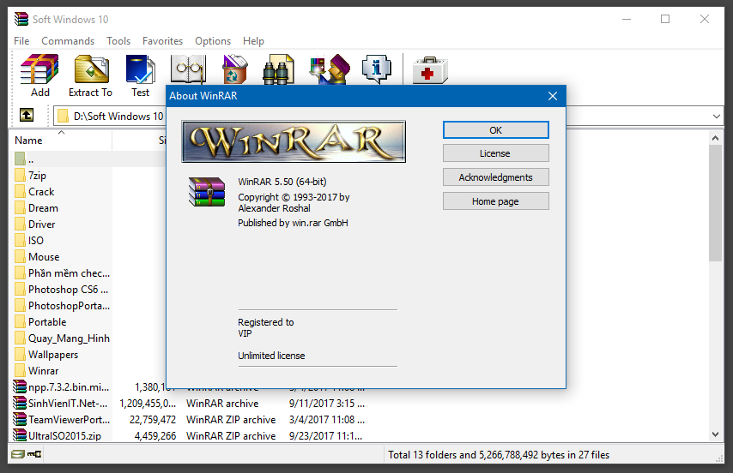This screenshot has width=733, height=473.
Task: Click the Add toolbar icon
Action: coord(39,69)
